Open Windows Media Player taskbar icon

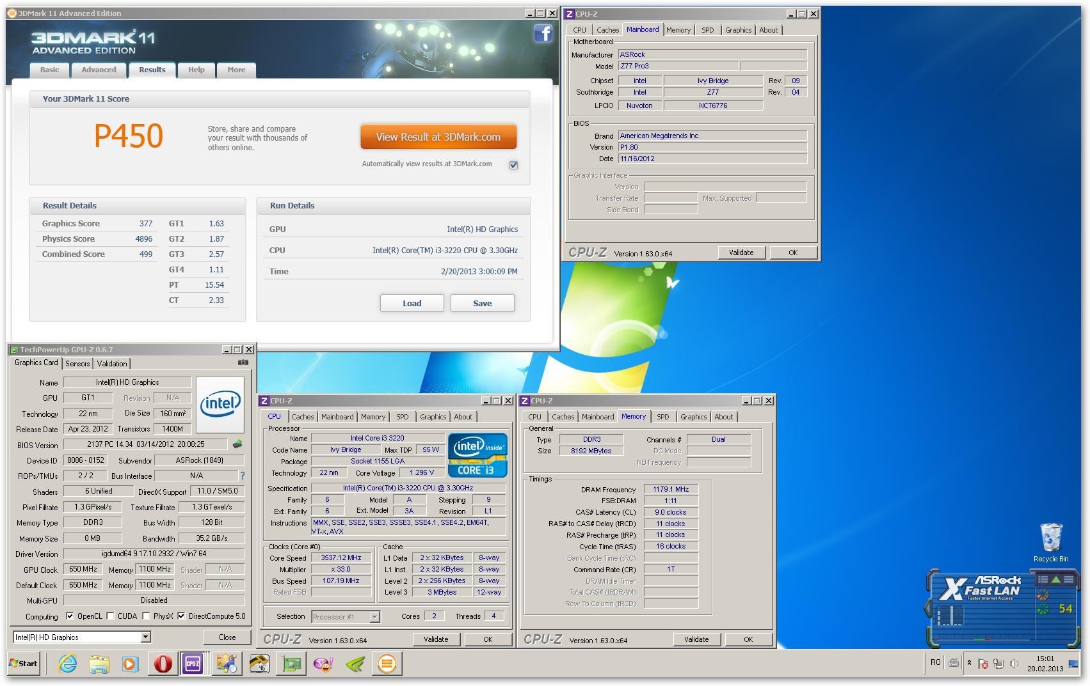point(130,664)
